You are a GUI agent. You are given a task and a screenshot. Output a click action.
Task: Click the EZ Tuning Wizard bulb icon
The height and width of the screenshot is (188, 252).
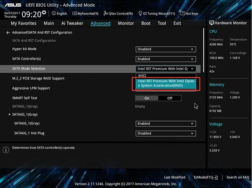pyautogui.click(x=140, y=13)
